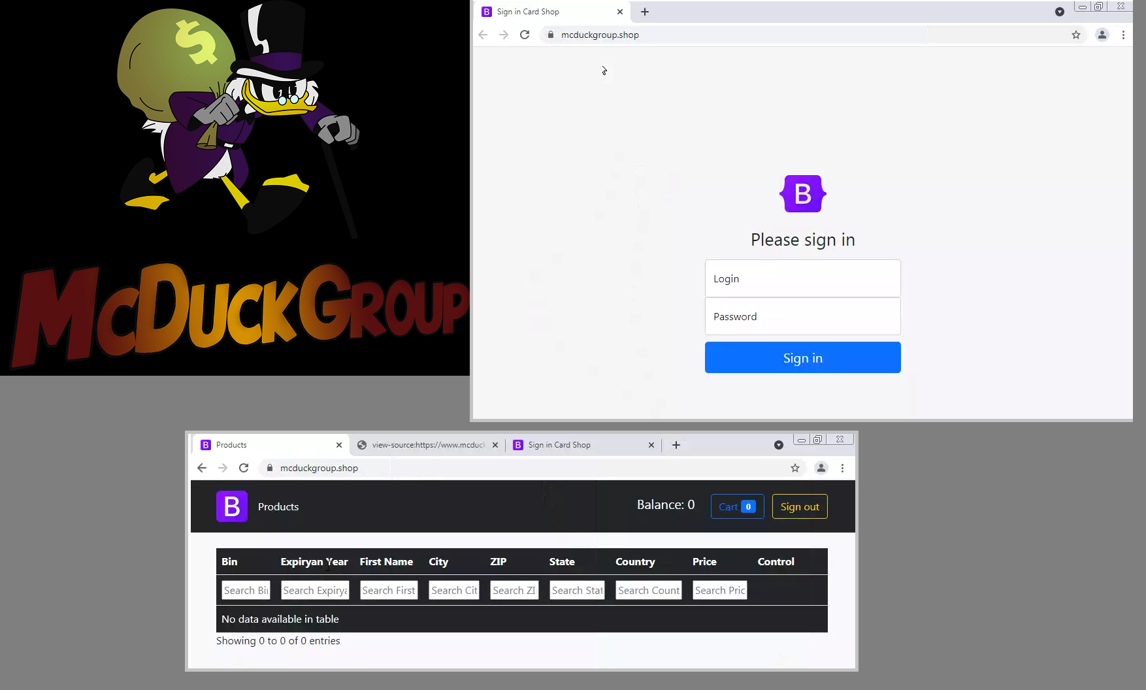Sort the table by Expiryan Year column

point(314,561)
